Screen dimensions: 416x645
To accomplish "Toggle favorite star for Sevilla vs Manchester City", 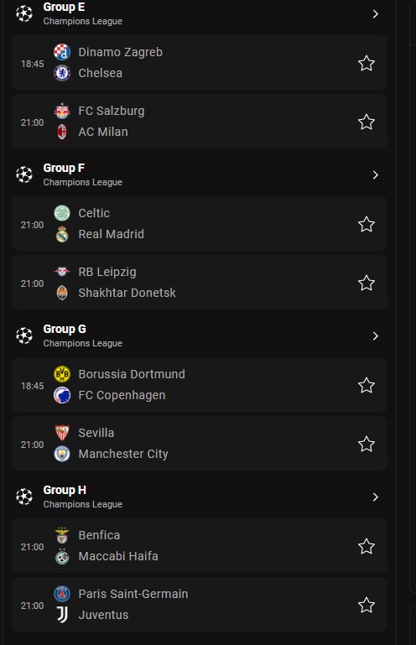I will point(367,444).
